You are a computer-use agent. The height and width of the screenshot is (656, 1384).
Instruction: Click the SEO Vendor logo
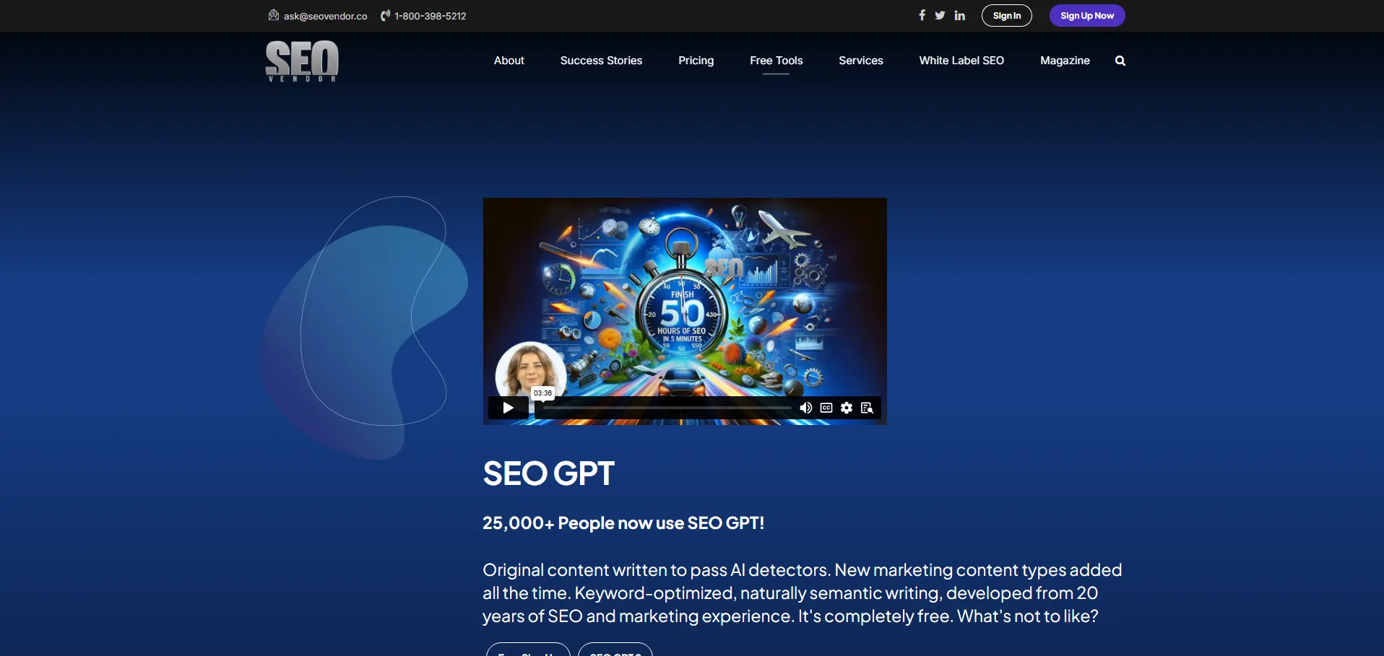point(302,61)
